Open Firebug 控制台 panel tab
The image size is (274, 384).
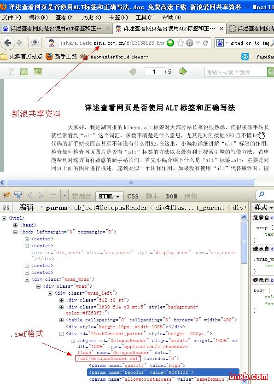[x=82, y=196]
